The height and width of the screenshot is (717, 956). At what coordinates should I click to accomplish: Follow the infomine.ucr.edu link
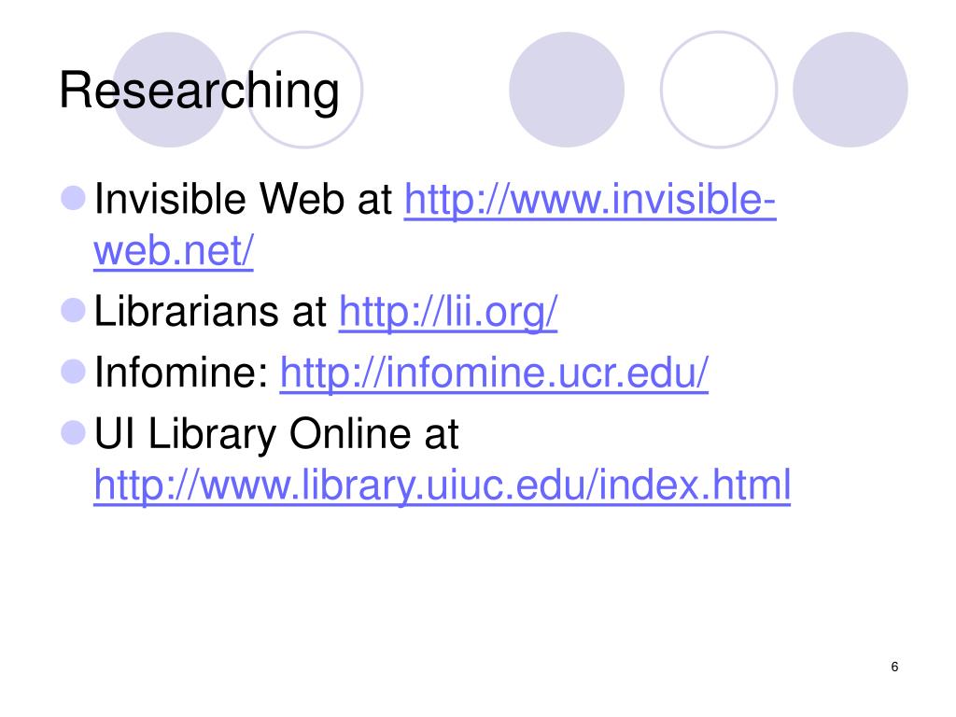point(494,373)
